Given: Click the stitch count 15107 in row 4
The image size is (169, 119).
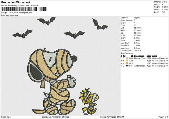Looking at the screenshot, I should 131,66.
